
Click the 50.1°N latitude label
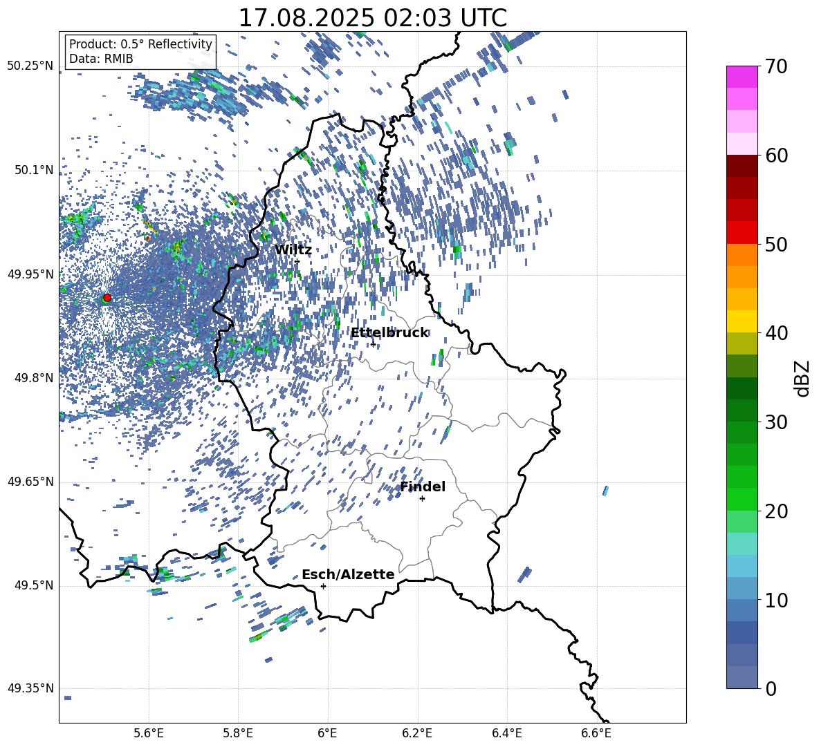33,170
